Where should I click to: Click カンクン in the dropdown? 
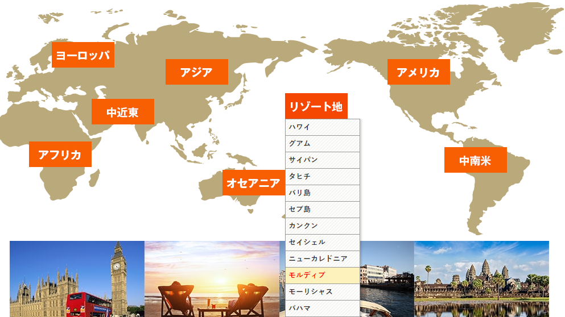[322, 226]
